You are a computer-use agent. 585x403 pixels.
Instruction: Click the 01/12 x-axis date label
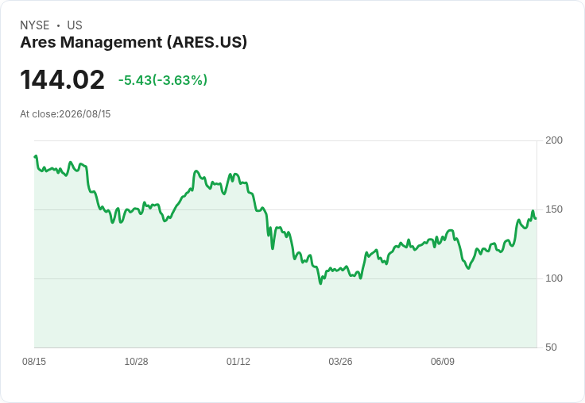click(x=238, y=361)
